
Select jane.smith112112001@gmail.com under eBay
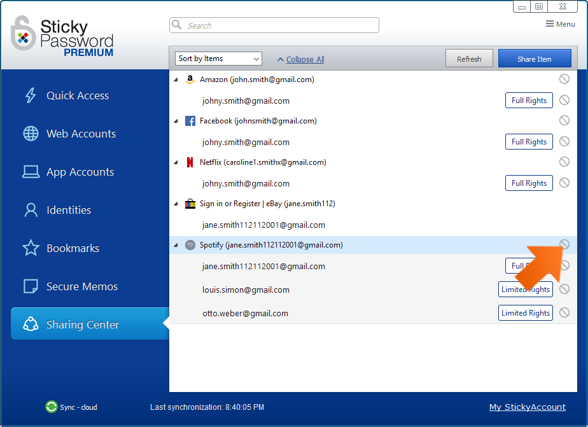[263, 225]
